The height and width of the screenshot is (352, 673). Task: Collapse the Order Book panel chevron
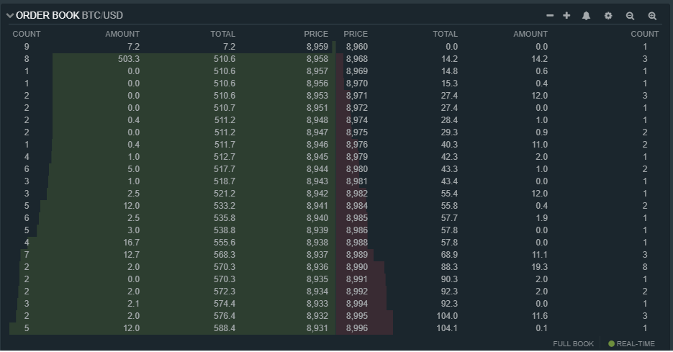[10, 15]
